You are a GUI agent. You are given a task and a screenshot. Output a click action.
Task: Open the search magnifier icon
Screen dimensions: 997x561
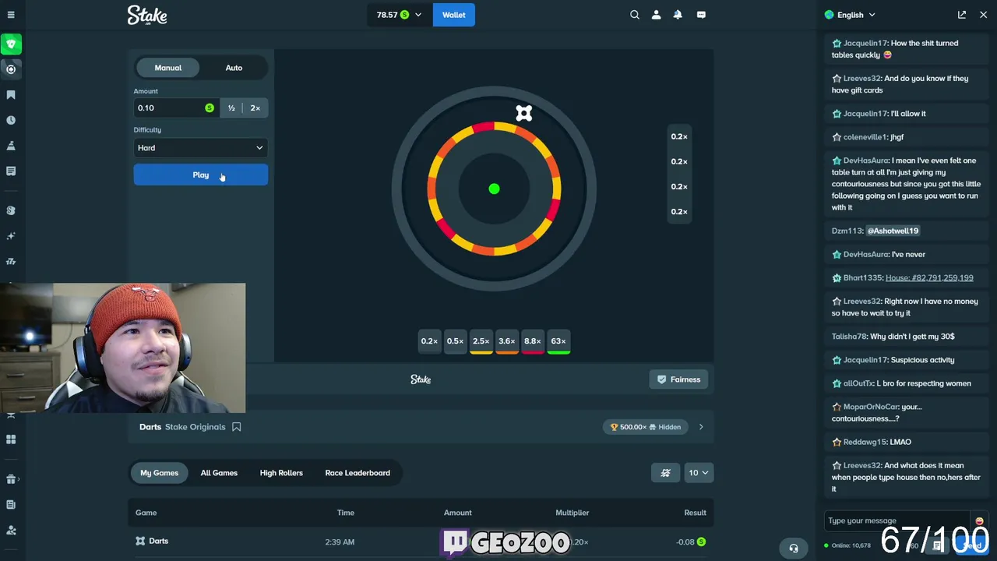click(635, 15)
